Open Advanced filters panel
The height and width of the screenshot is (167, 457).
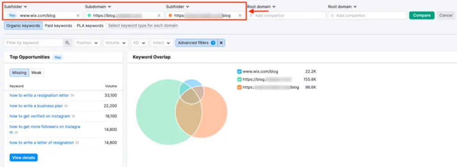[196, 43]
